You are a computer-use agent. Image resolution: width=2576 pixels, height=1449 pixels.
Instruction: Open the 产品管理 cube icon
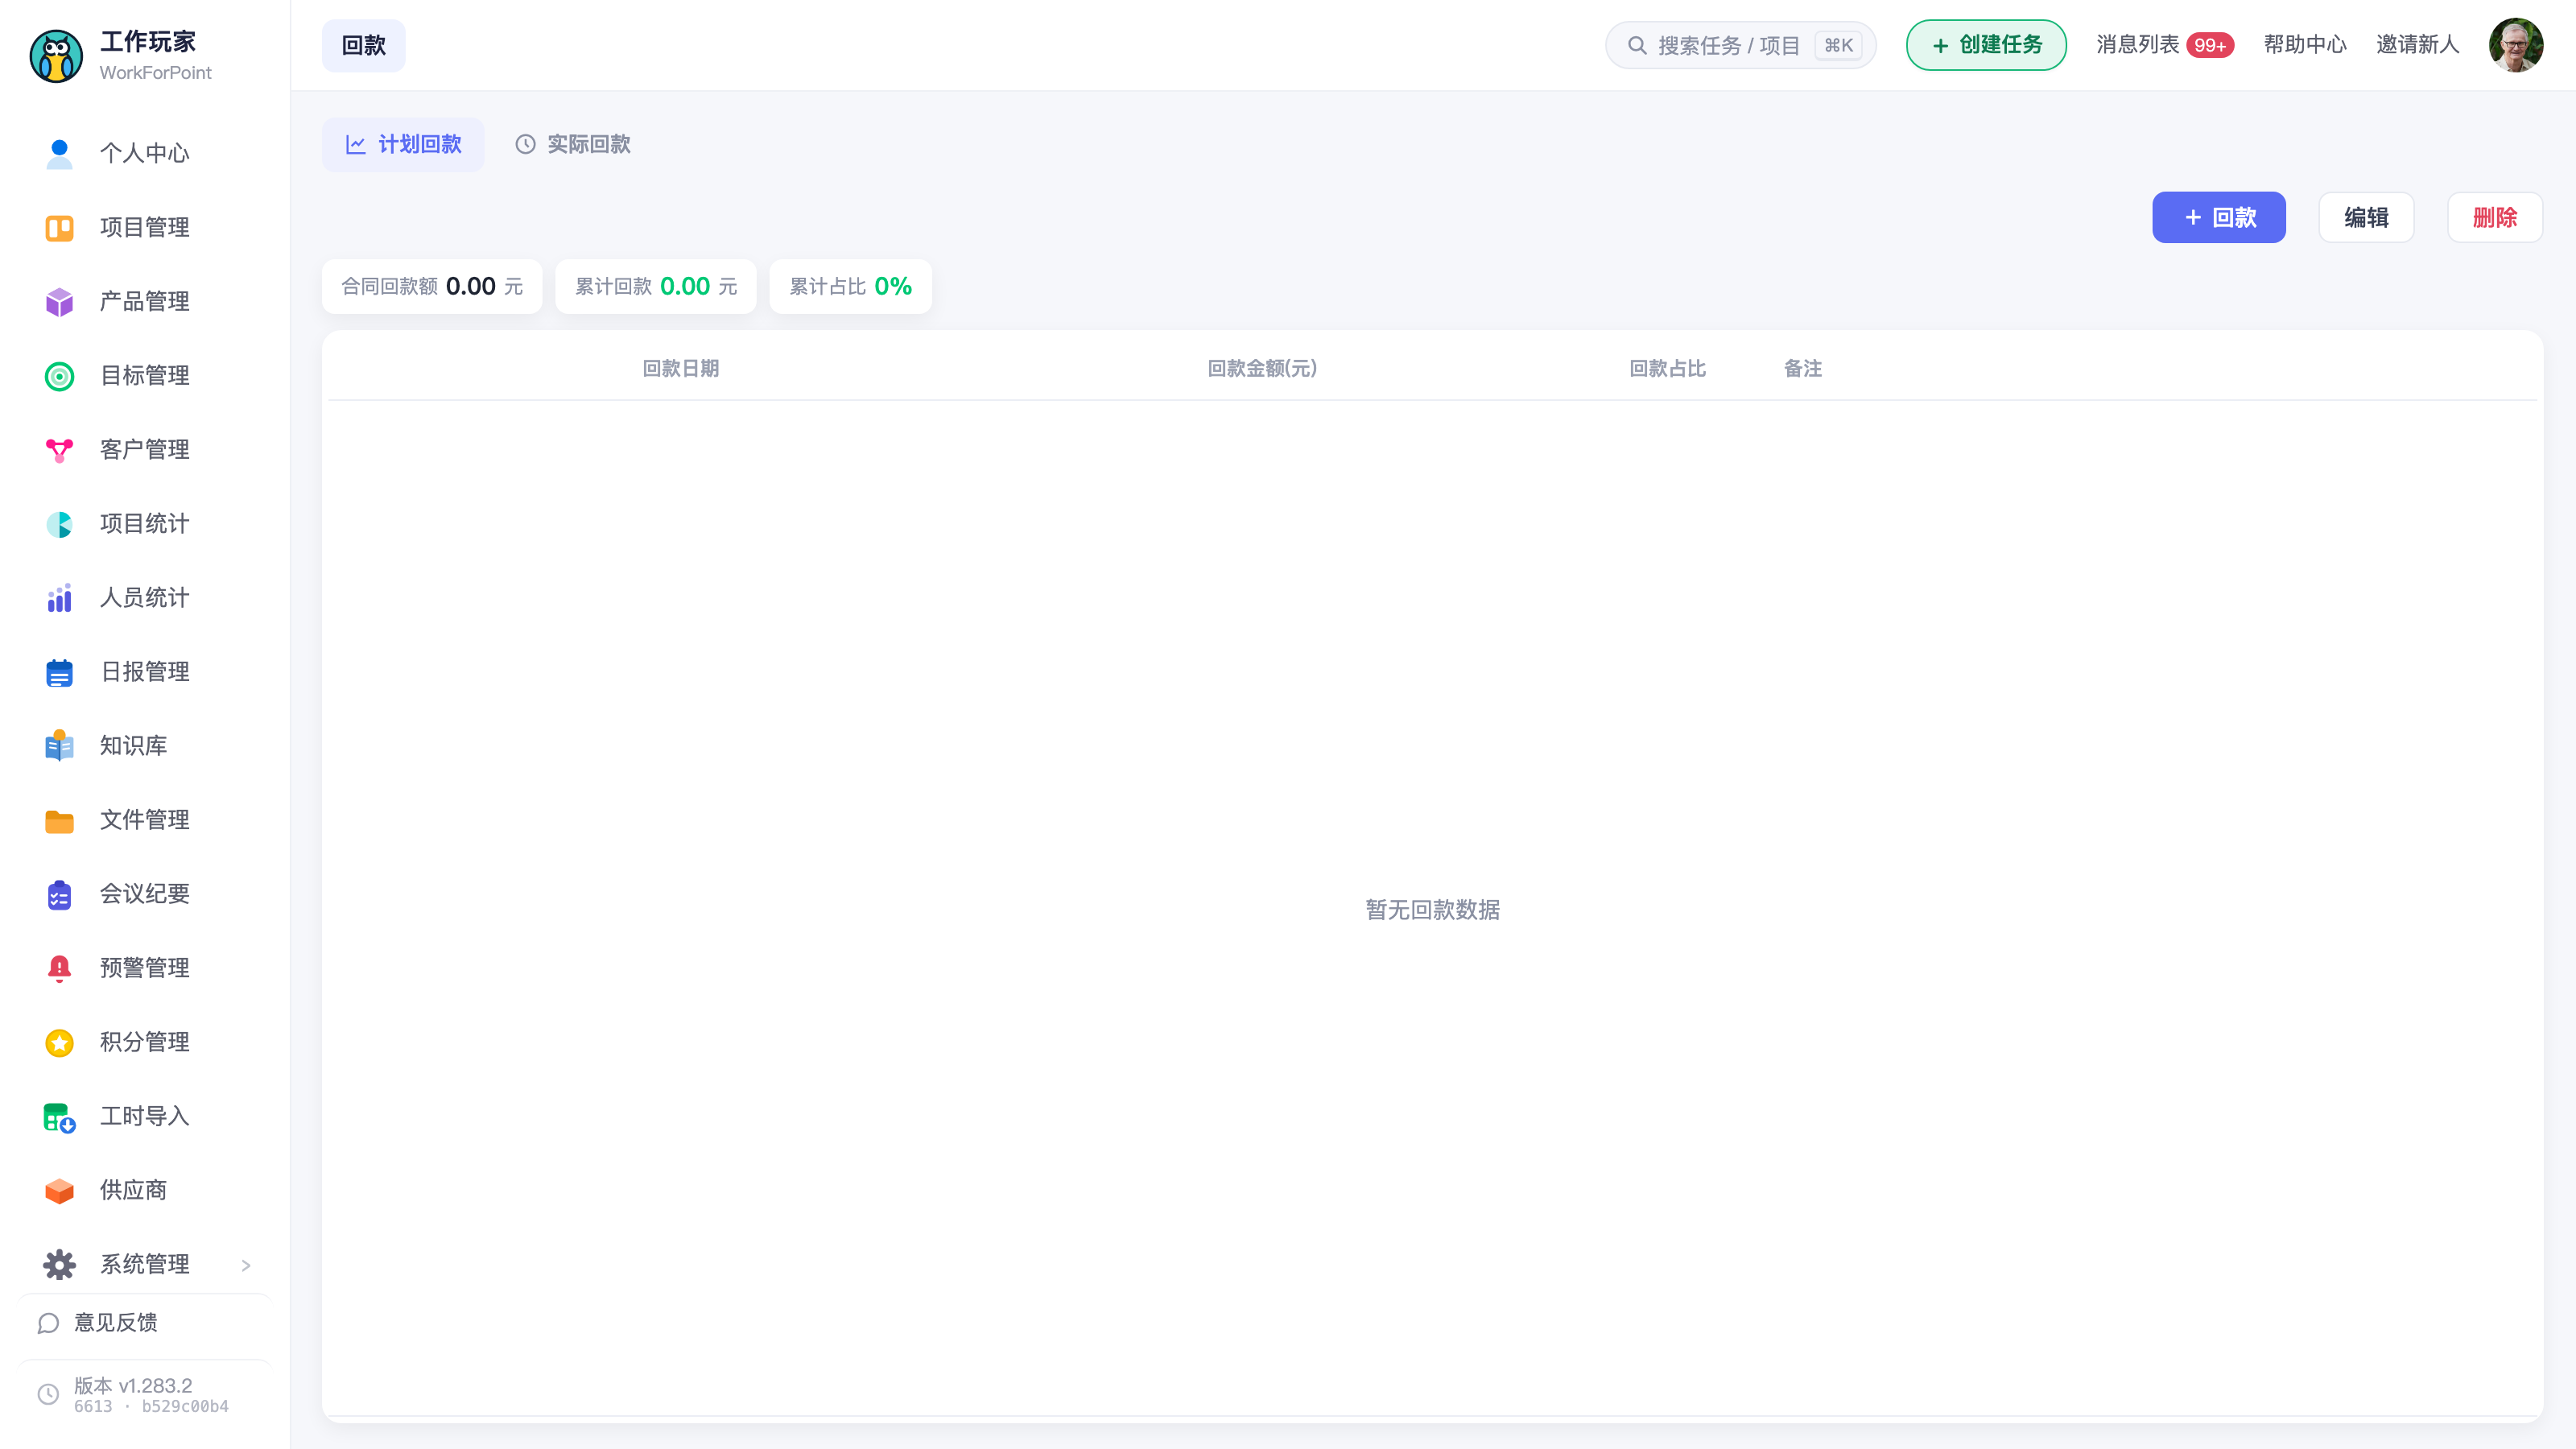pyautogui.click(x=59, y=302)
